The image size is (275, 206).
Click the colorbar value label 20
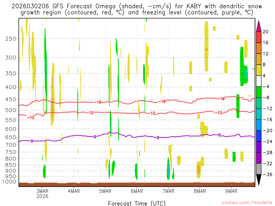tap(266, 32)
